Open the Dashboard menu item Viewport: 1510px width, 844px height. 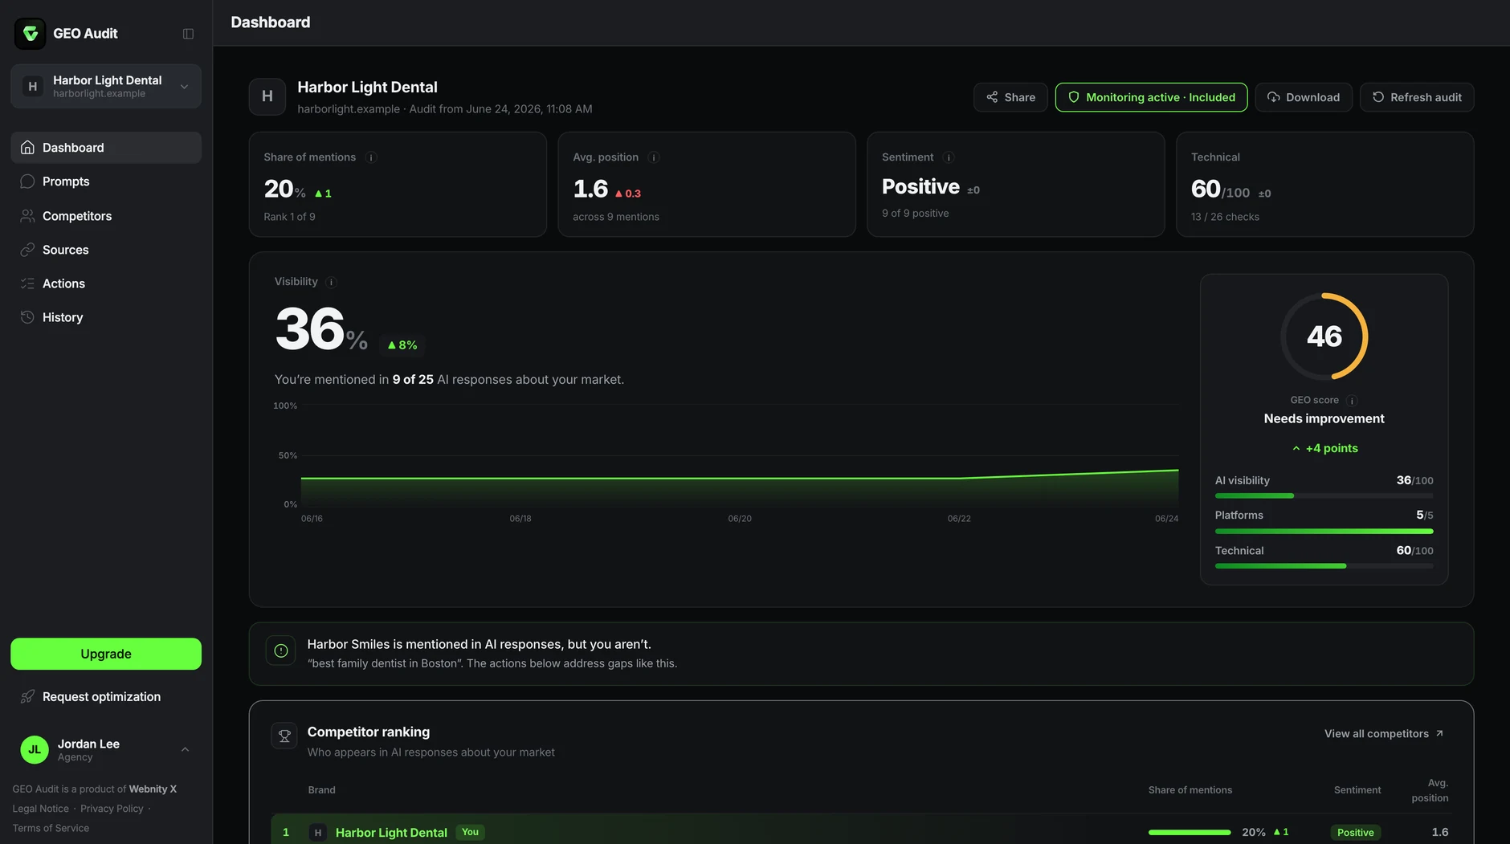[x=106, y=148]
